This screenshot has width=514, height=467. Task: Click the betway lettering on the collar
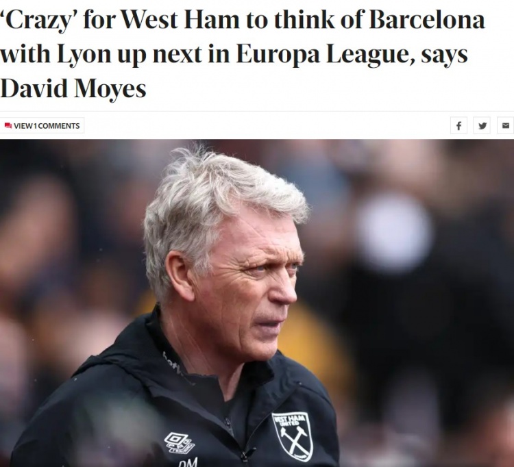(173, 364)
